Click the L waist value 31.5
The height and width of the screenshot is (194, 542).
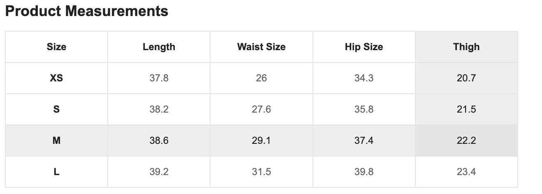(261, 172)
